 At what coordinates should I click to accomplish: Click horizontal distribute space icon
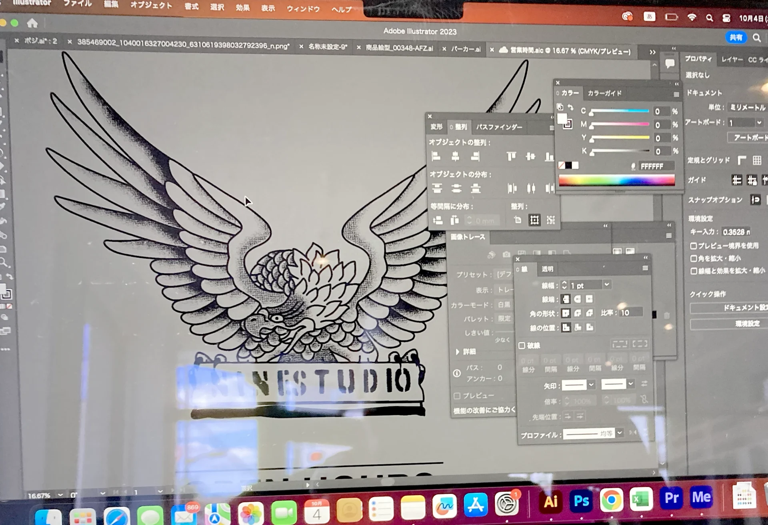(x=454, y=220)
